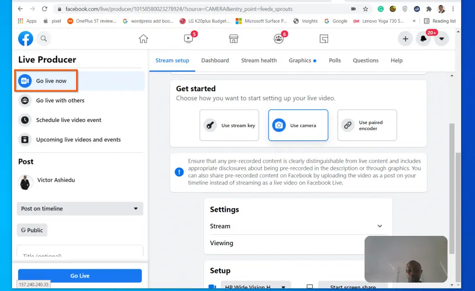
Task: Select Go live with others
Action: tap(80, 101)
